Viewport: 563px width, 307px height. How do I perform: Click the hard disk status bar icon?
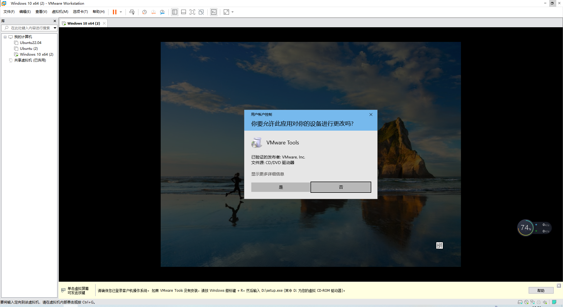coord(520,302)
